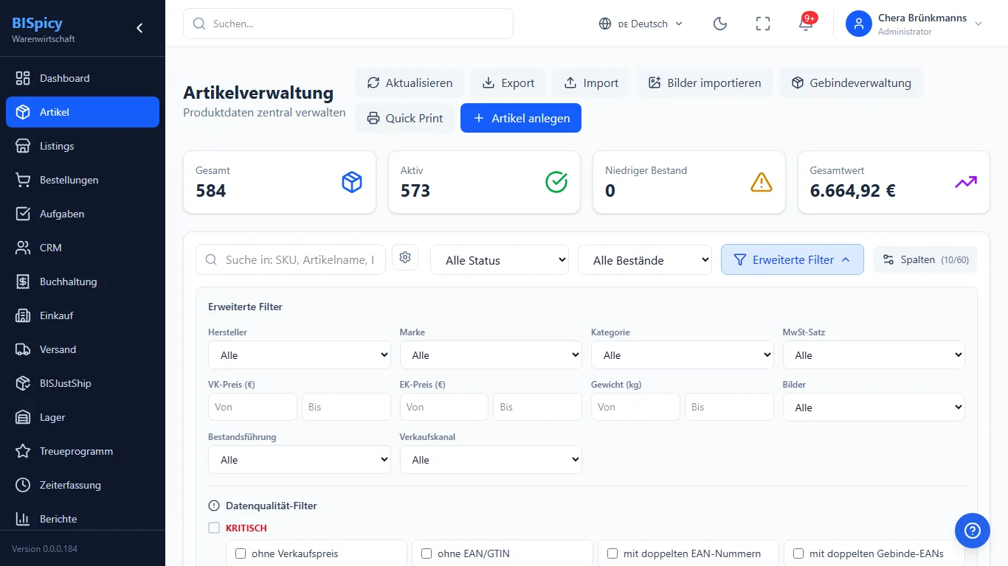Open Versand in the sidebar
This screenshot has height=566, width=1008.
(x=83, y=349)
